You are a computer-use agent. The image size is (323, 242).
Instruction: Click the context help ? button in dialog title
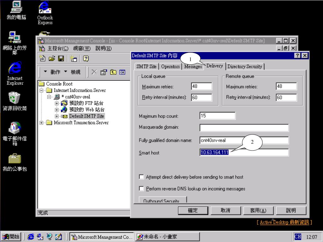point(297,55)
